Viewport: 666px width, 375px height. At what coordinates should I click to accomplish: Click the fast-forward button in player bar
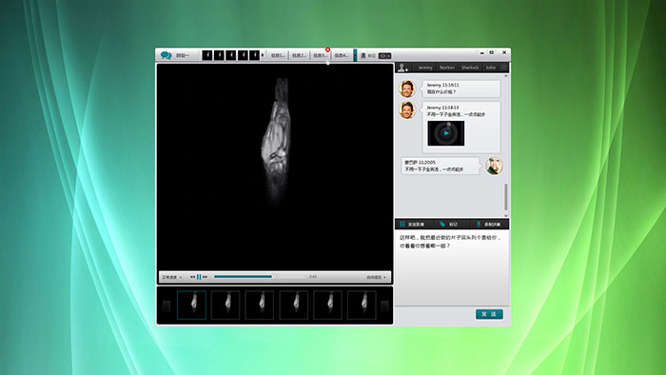[206, 277]
